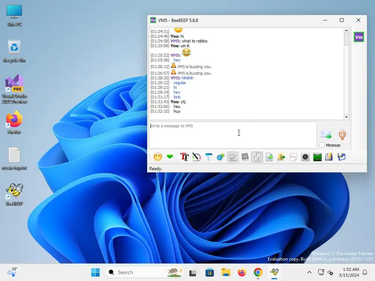Click the send folder icon

(281, 157)
